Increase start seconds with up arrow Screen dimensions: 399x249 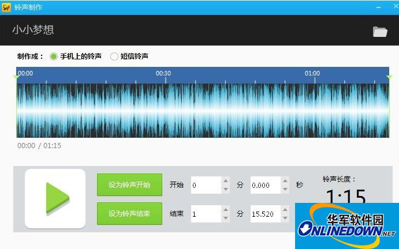tap(285, 180)
